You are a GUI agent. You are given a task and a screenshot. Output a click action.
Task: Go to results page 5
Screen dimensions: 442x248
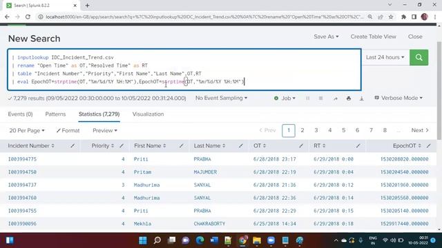pos(344,130)
